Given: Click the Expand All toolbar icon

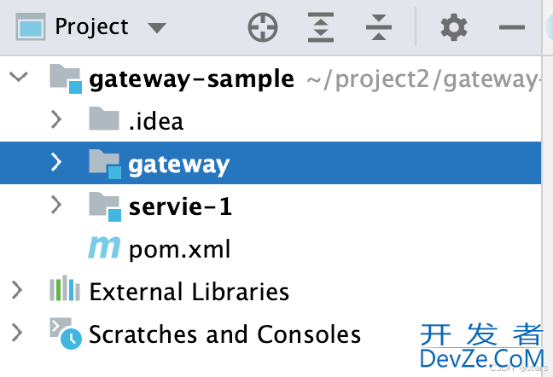Looking at the screenshot, I should pos(321,27).
